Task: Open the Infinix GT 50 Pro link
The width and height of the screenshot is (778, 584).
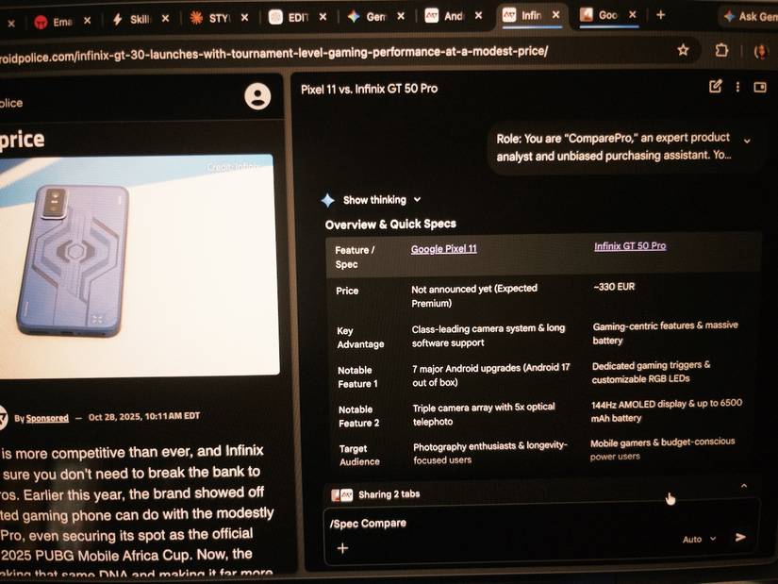Action: (630, 246)
